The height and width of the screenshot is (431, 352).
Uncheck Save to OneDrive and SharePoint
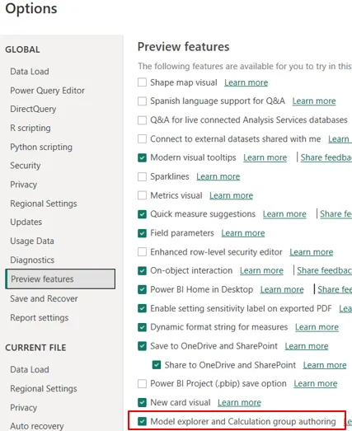pos(142,346)
